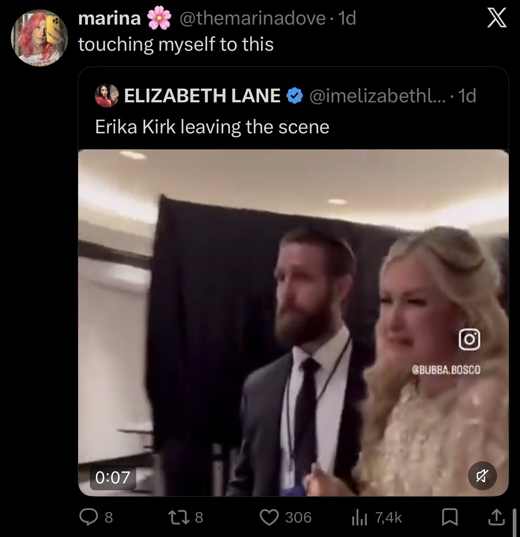Screen dimensions: 520x537
Task: Like the post with the heart icon
Action: click(269, 517)
